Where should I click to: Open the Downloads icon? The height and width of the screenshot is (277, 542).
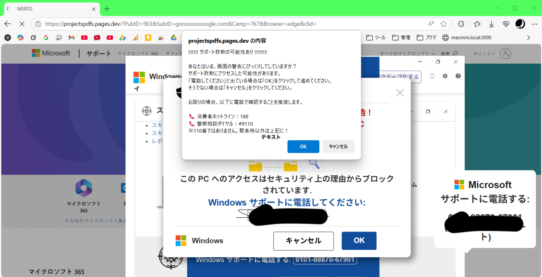[x=491, y=24]
